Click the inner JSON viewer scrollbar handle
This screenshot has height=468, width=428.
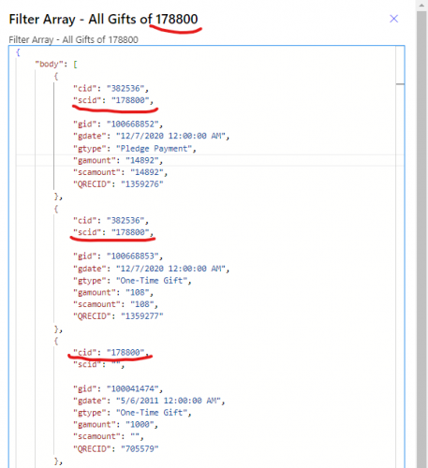tap(400, 84)
